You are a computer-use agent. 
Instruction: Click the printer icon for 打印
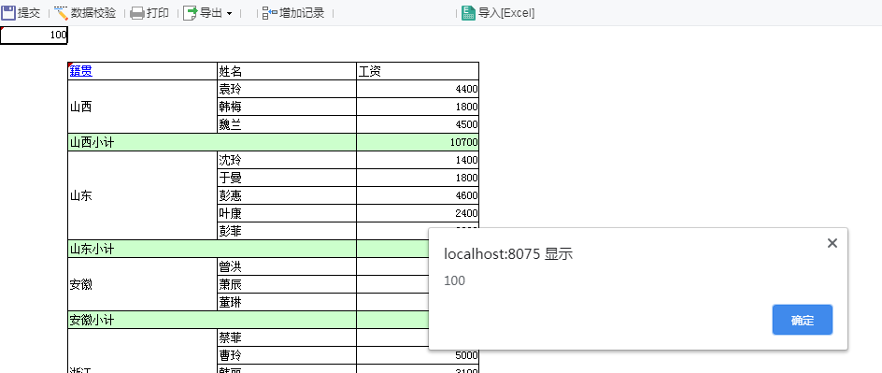[137, 13]
